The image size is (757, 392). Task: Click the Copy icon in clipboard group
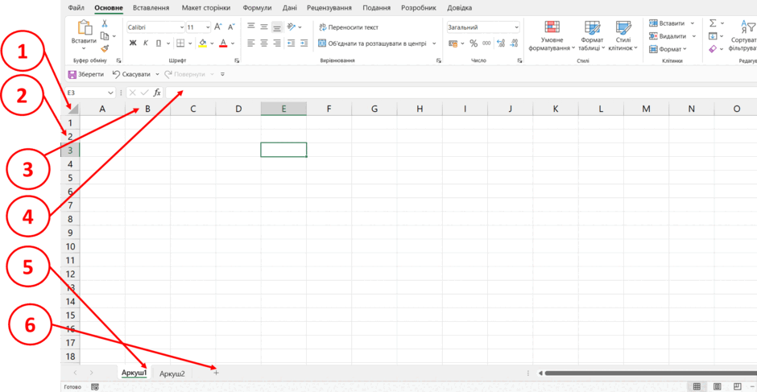point(104,35)
